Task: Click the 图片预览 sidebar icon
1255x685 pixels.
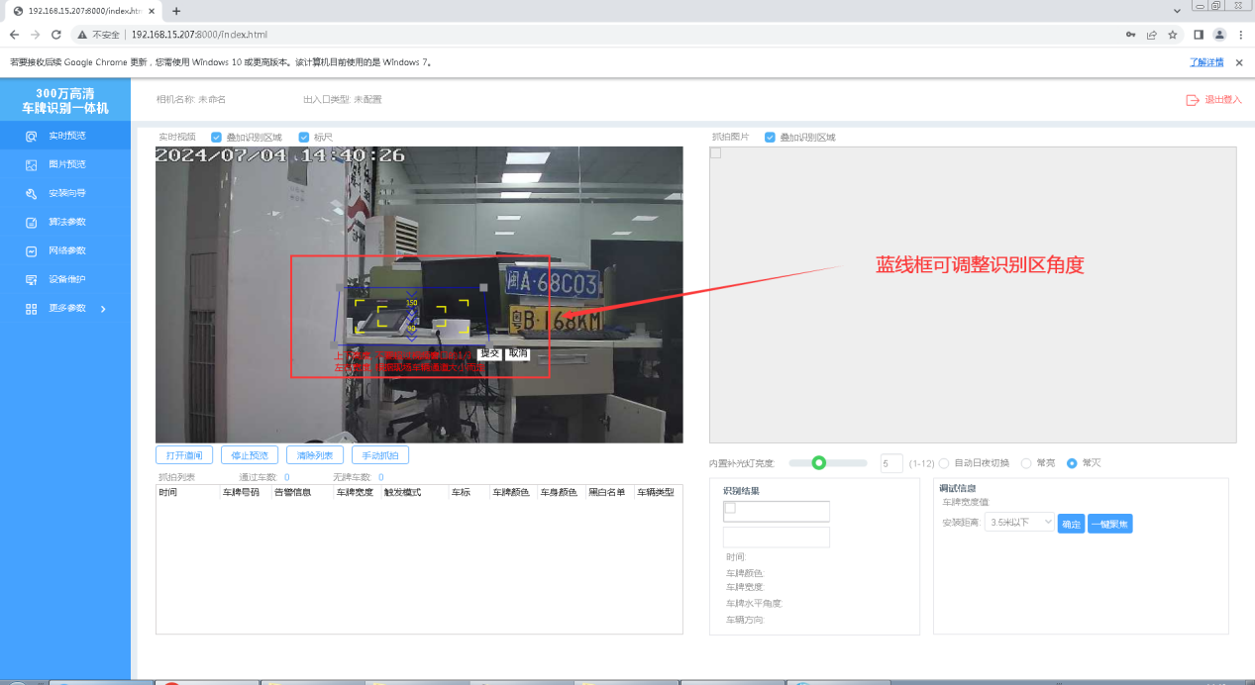Action: 31,164
